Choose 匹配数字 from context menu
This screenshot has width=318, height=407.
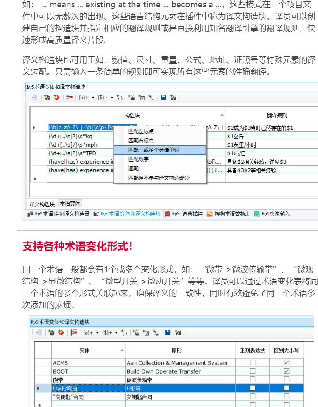click(x=160, y=159)
